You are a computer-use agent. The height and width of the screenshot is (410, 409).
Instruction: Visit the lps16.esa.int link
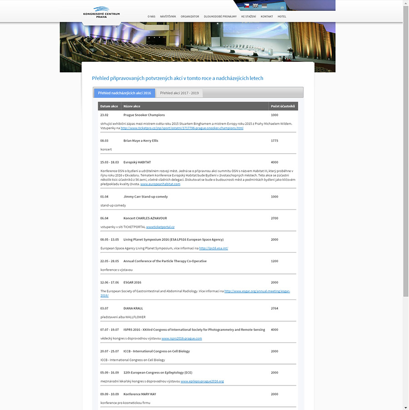[214, 248]
